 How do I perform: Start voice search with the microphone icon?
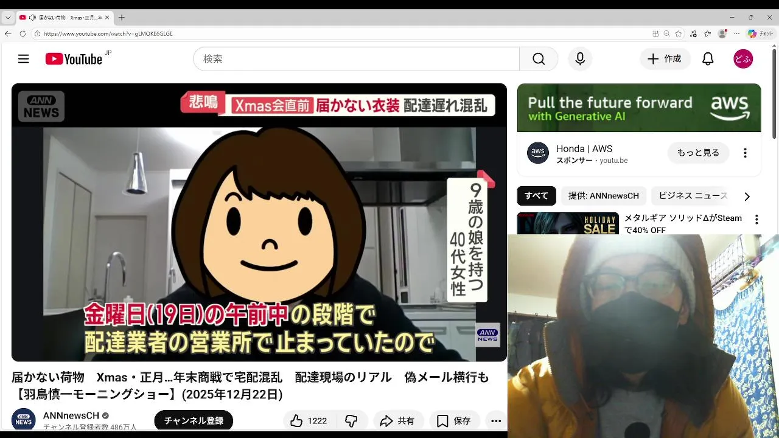pyautogui.click(x=580, y=59)
